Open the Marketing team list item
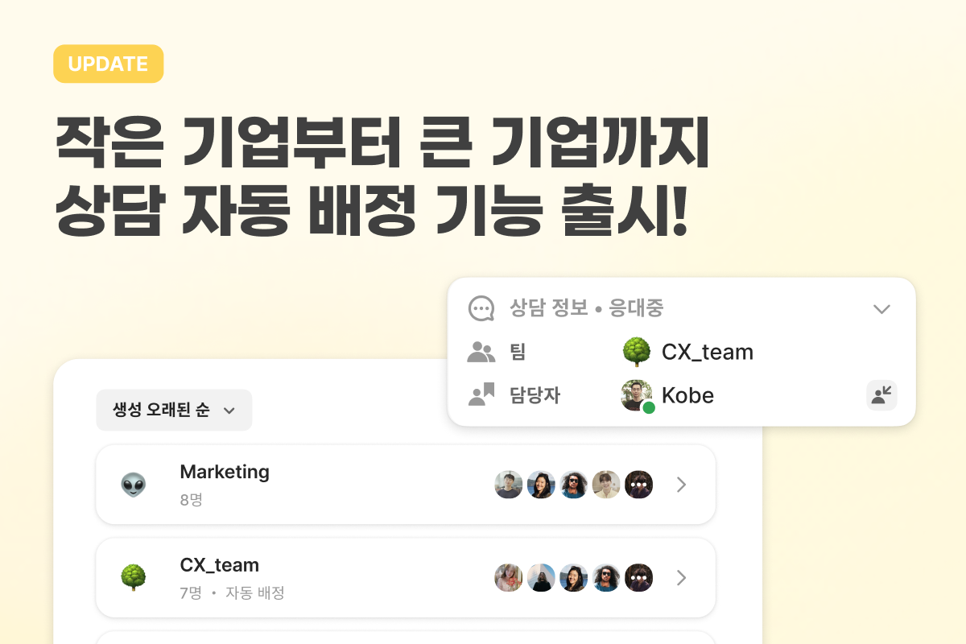 point(406,485)
